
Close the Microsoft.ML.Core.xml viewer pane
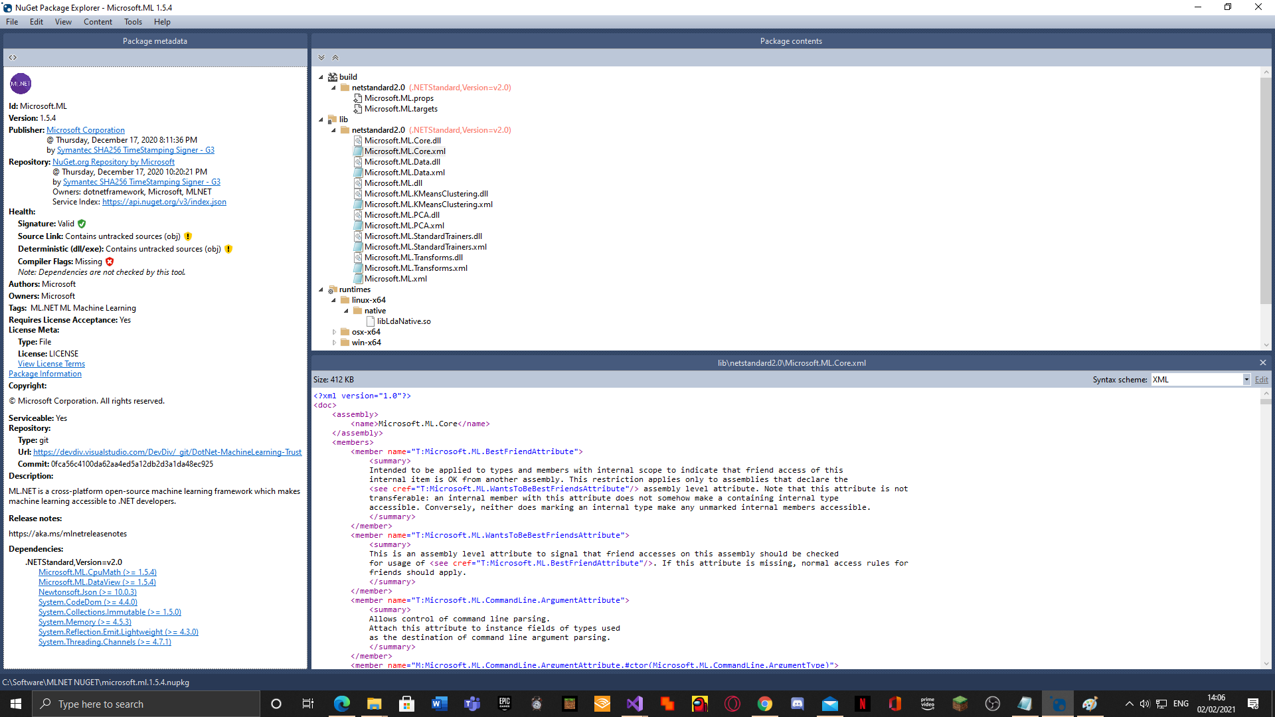pyautogui.click(x=1262, y=362)
